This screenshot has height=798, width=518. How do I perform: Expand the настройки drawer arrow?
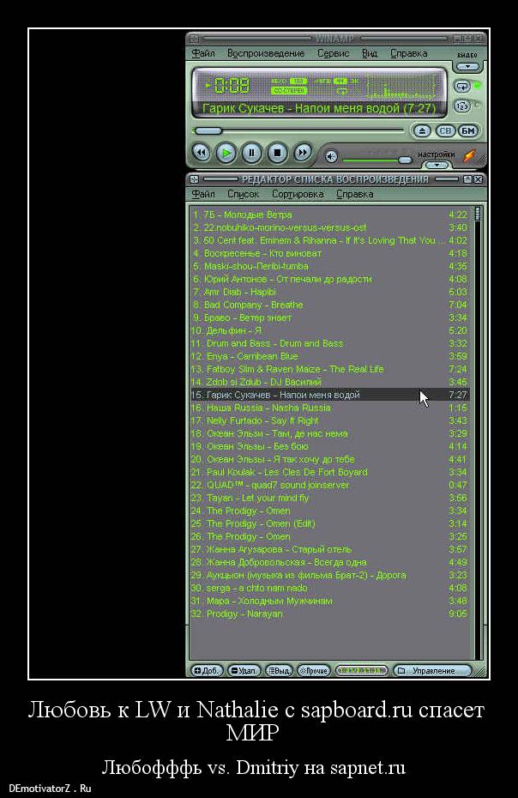point(437,165)
